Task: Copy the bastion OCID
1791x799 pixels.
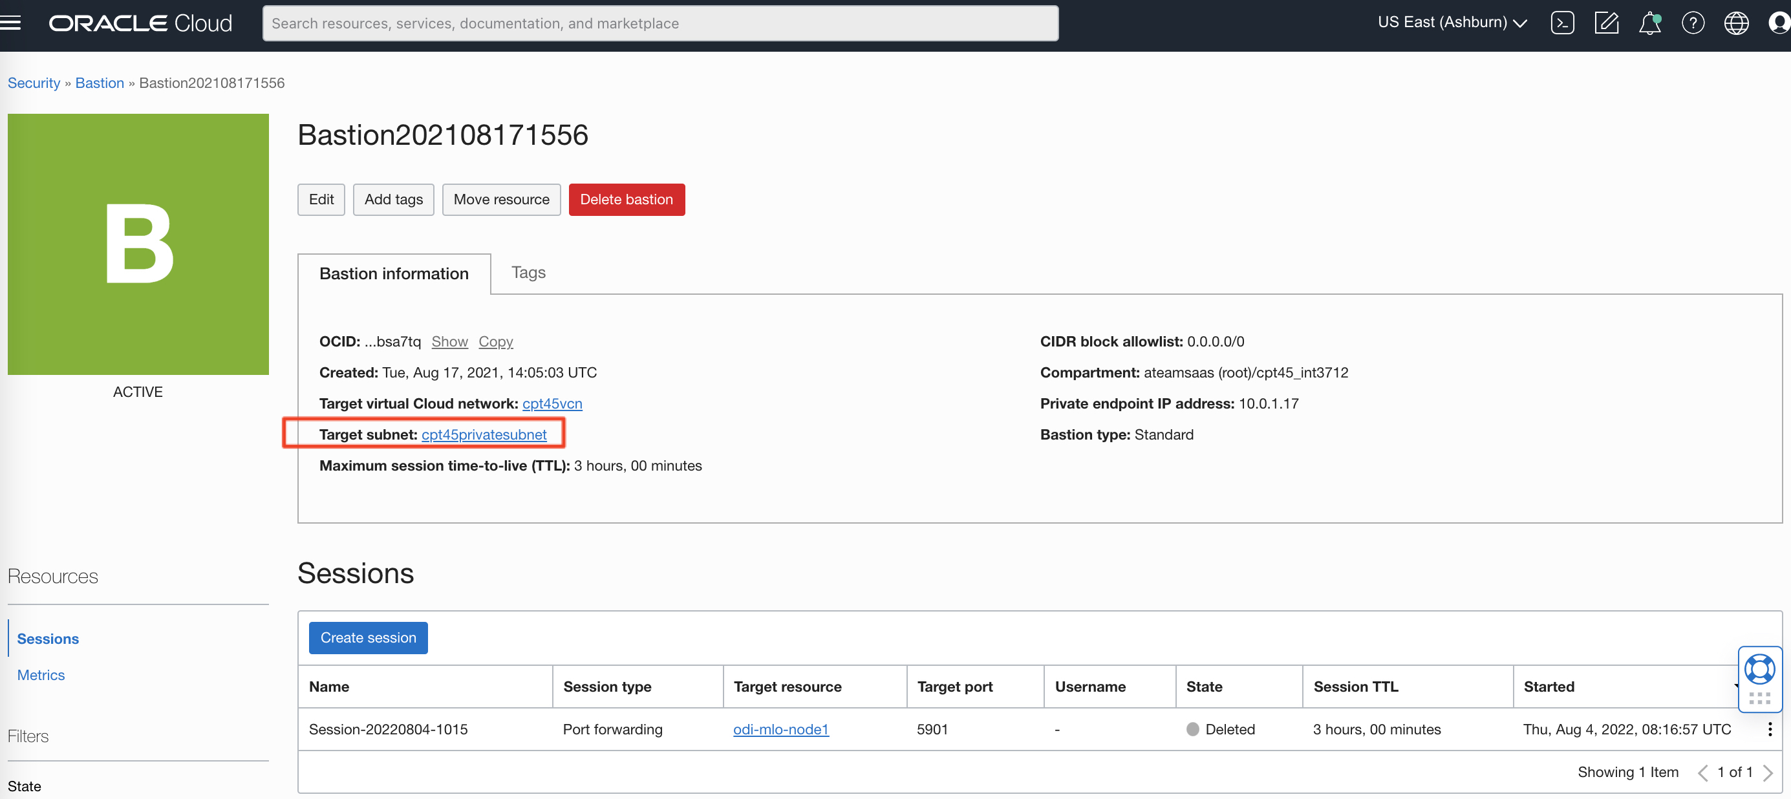Action: coord(495,341)
